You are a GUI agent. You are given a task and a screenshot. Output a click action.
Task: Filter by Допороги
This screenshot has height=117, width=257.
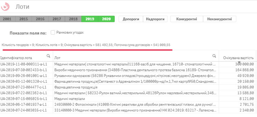tap(131, 19)
